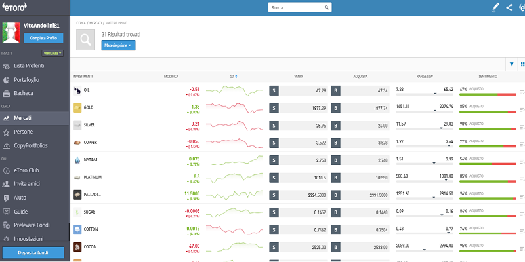Go to Bacheca
This screenshot has height=262, width=525.
point(24,93)
